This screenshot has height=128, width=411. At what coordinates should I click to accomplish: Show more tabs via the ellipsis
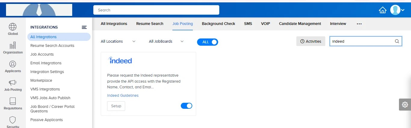click(359, 24)
